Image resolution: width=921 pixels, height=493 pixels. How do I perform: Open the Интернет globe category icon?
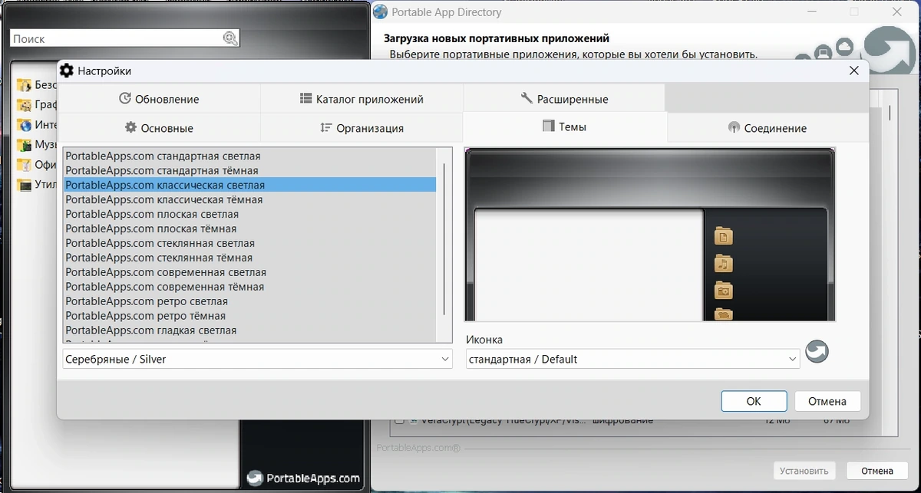(25, 125)
